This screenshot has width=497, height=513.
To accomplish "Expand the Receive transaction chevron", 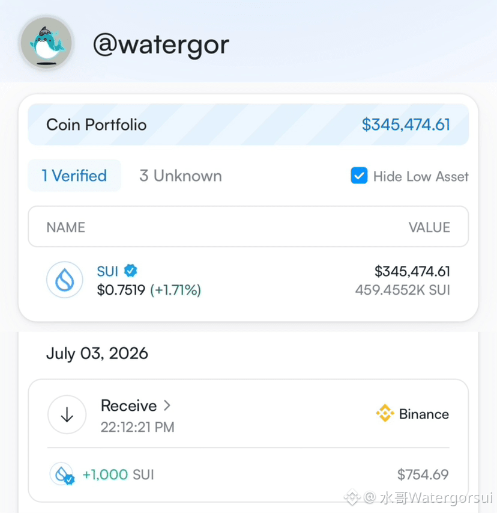I will coord(167,405).
